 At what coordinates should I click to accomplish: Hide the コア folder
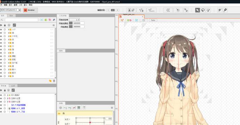1,30
